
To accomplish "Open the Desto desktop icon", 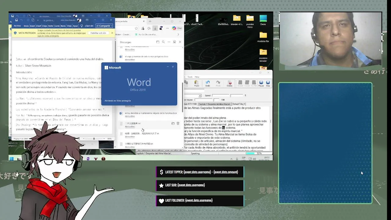I will pyautogui.click(x=263, y=20).
